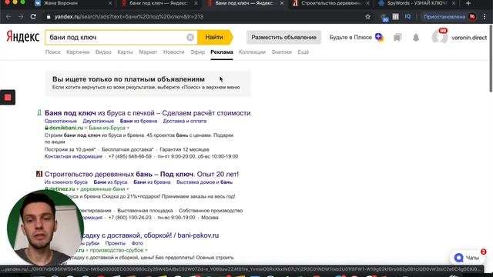Image resolution: width=493 pixels, height=277 pixels.
Task: Switch to the Коллекции tab
Action: tap(252, 52)
